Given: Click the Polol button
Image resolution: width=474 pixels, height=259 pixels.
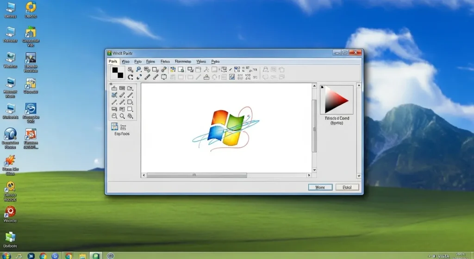Looking at the screenshot, I should (x=347, y=187).
